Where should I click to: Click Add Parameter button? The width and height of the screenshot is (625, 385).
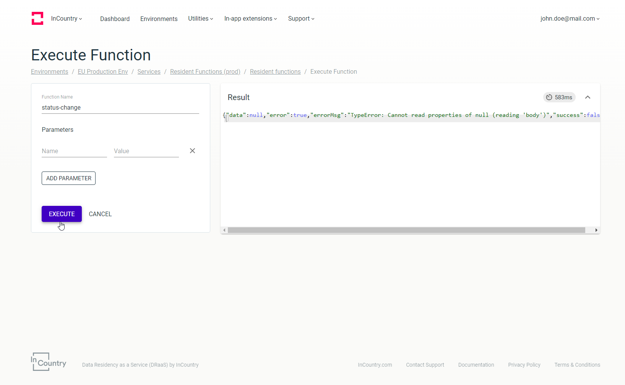click(x=68, y=178)
